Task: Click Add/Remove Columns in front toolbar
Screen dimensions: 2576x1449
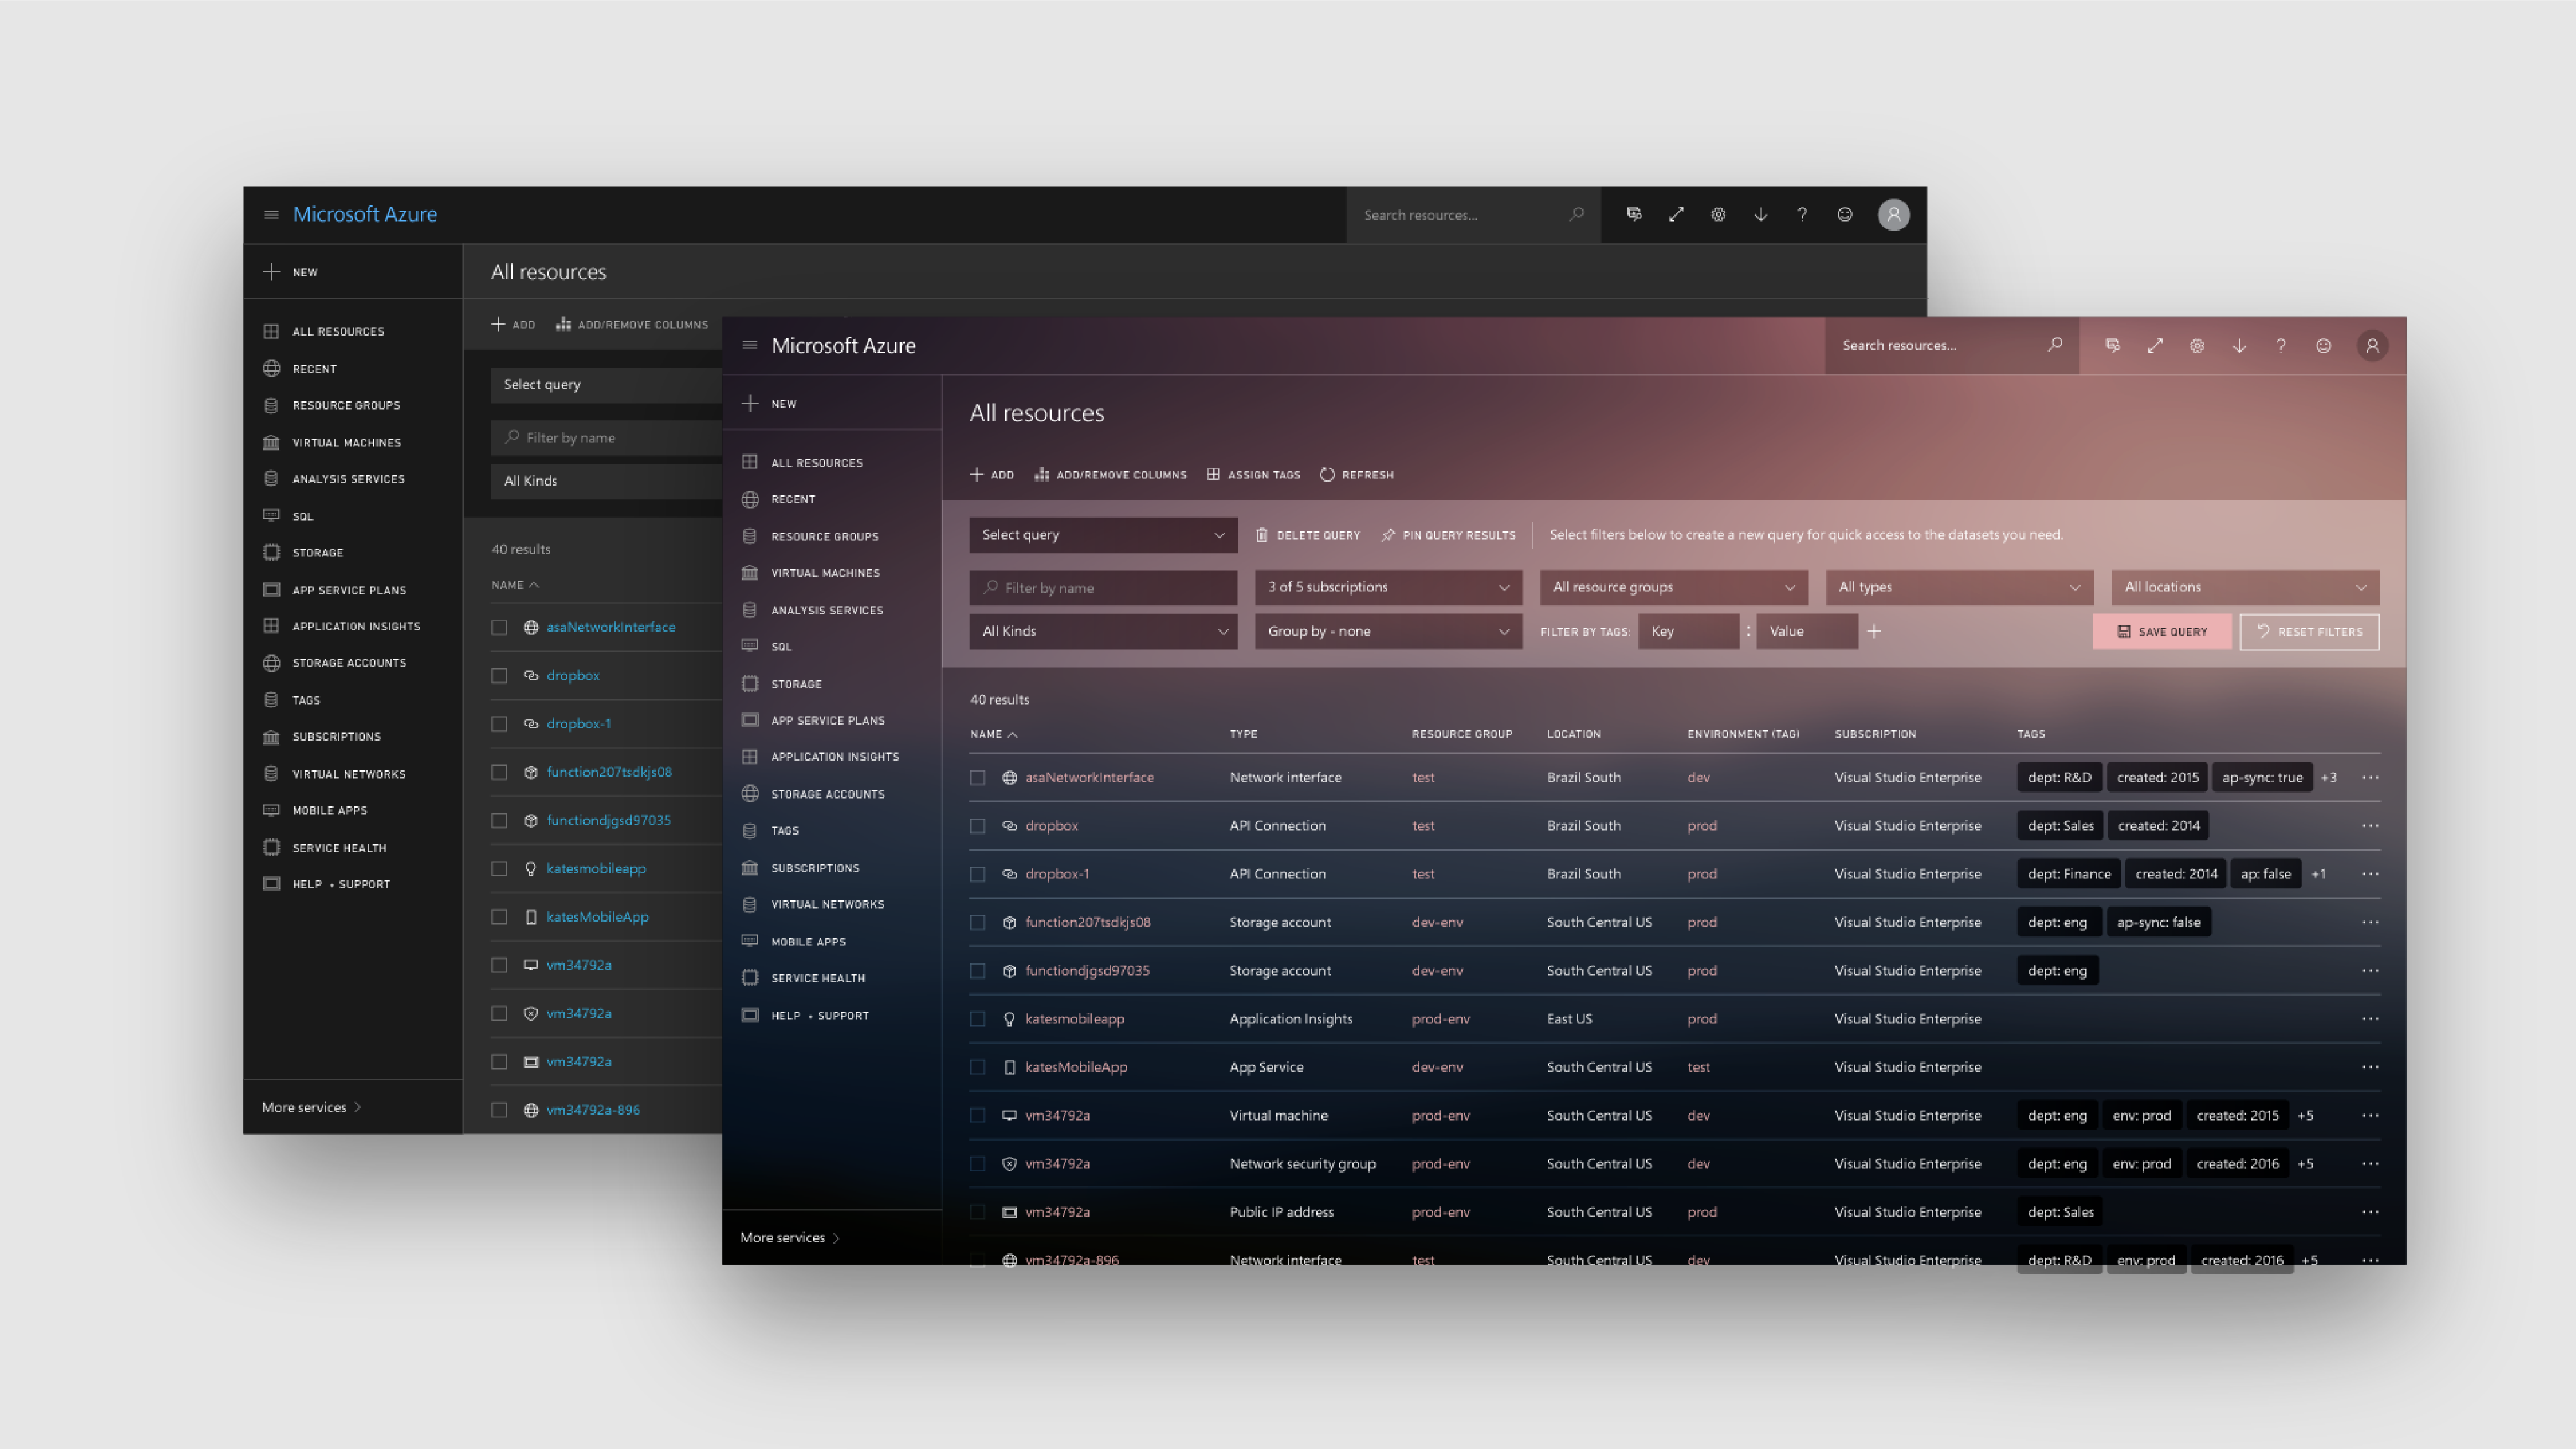Action: click(1111, 474)
